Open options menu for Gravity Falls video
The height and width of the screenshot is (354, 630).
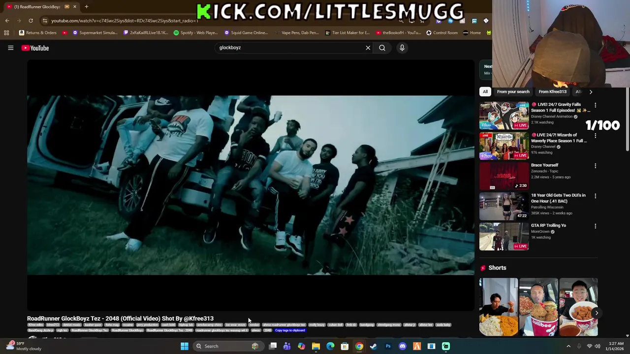[x=595, y=105]
